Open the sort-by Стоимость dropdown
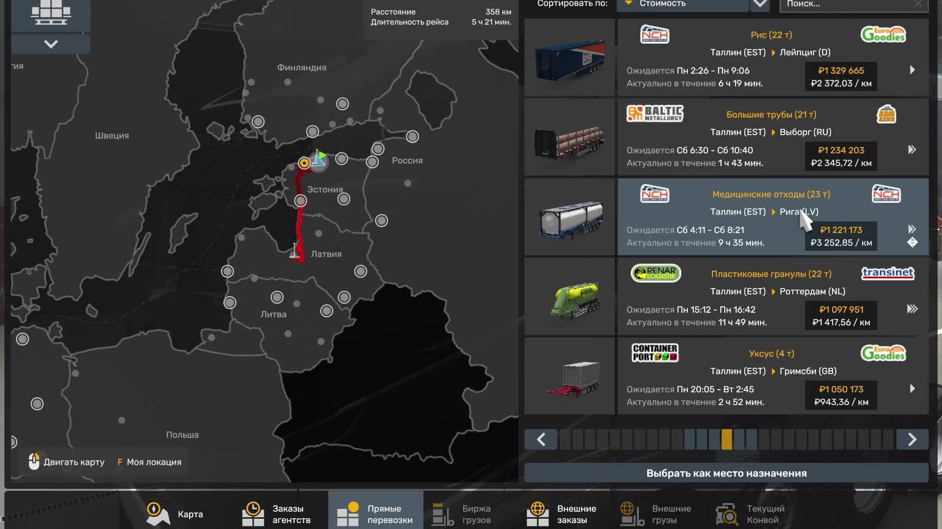 (682, 4)
